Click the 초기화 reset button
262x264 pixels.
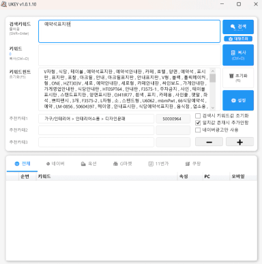pos(238,78)
